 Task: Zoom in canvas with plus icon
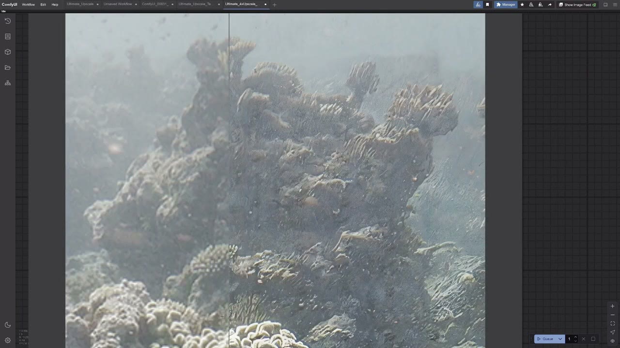pos(612,306)
